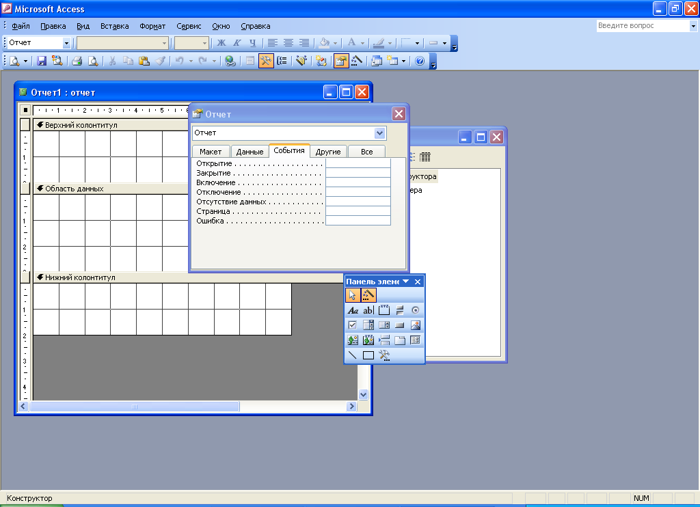Click the report selector square at ruler corner
This screenshot has height=507, width=700.
(25, 110)
